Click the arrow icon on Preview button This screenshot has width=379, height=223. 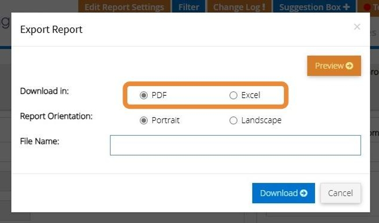[349, 66]
